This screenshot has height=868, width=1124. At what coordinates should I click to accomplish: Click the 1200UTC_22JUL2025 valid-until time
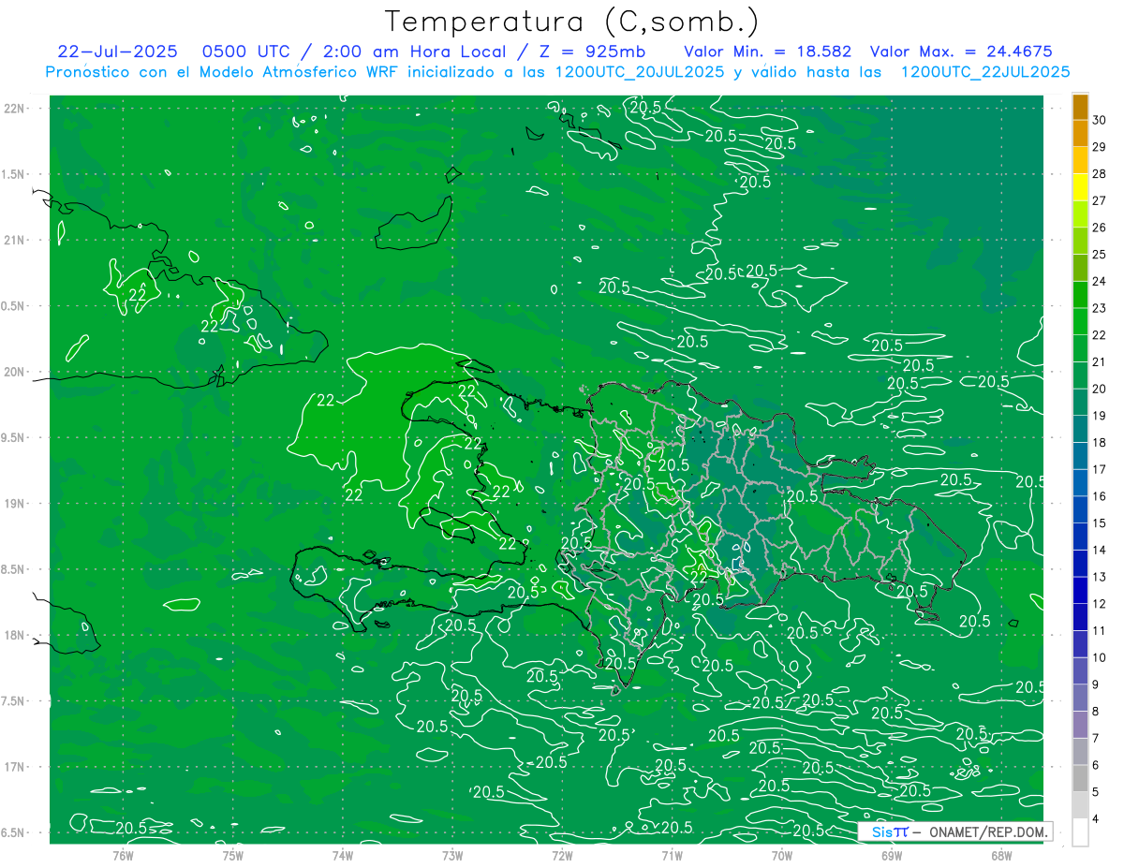pyautogui.click(x=985, y=72)
